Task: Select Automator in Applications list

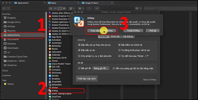Action: point(55,43)
